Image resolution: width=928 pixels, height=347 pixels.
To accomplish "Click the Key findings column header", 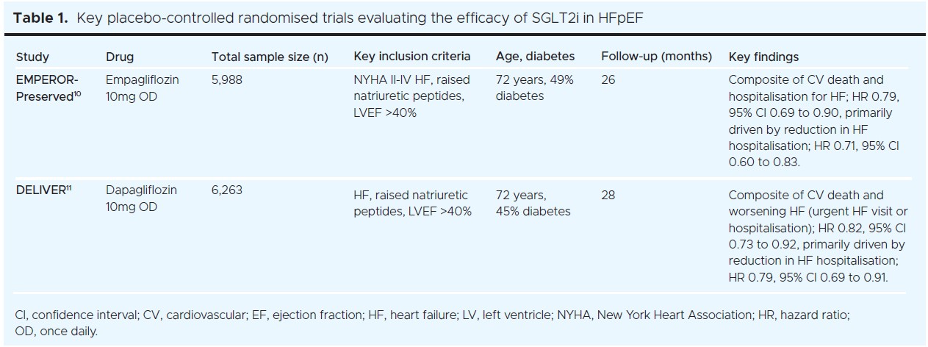I will [x=763, y=57].
